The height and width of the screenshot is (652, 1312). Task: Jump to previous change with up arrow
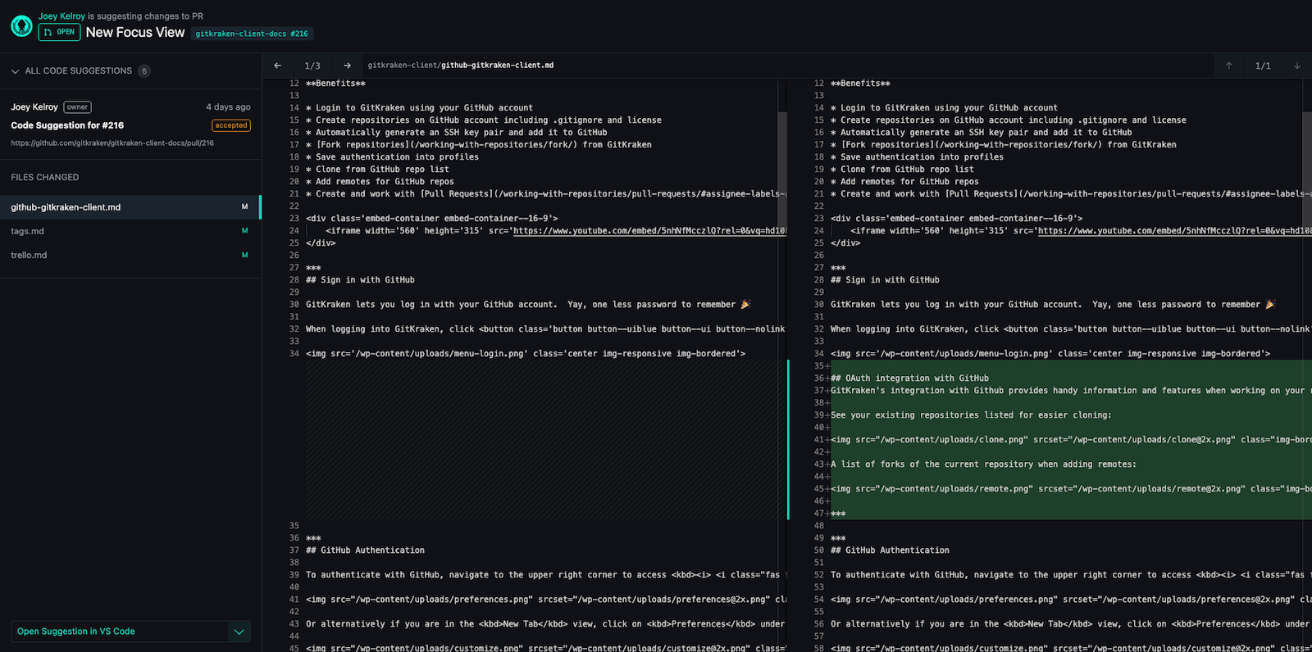(1228, 66)
